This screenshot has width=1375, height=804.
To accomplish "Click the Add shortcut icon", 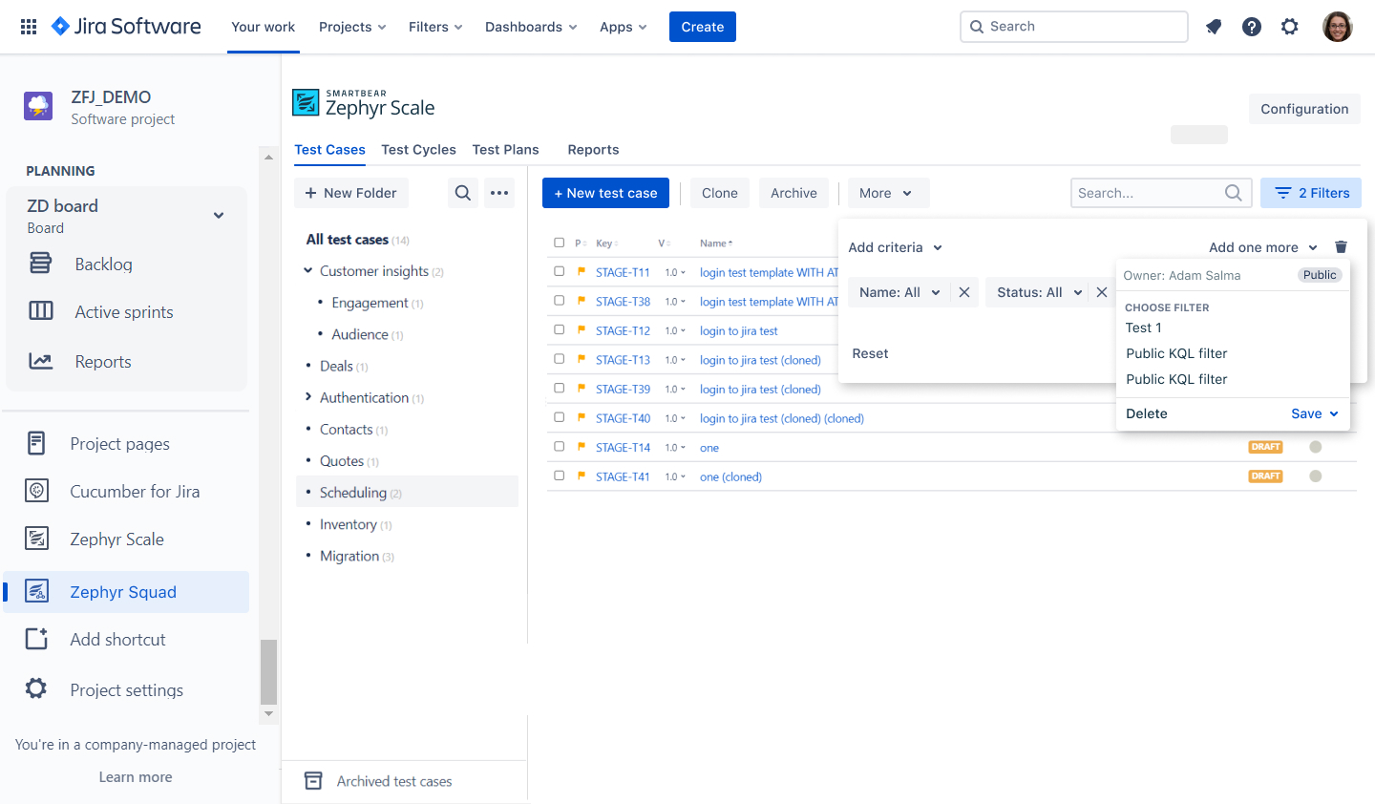I will click(x=36, y=639).
